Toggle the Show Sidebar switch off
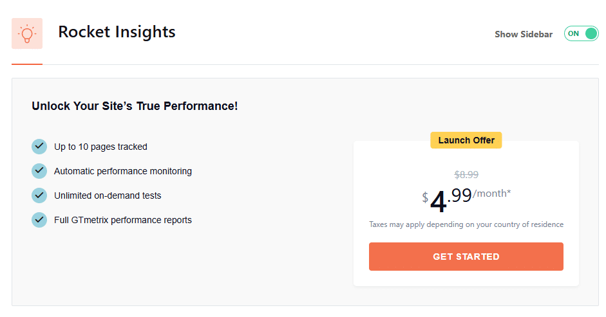Image resolution: width=606 pixels, height=317 pixels. (x=581, y=34)
